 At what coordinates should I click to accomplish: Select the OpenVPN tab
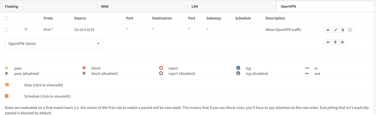[288, 6]
